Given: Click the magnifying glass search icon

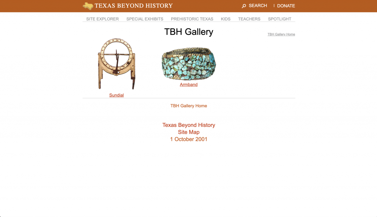Looking at the screenshot, I should pyautogui.click(x=244, y=6).
